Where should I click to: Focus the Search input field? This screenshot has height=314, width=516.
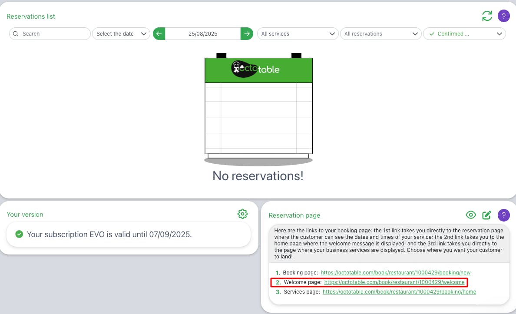[50, 33]
